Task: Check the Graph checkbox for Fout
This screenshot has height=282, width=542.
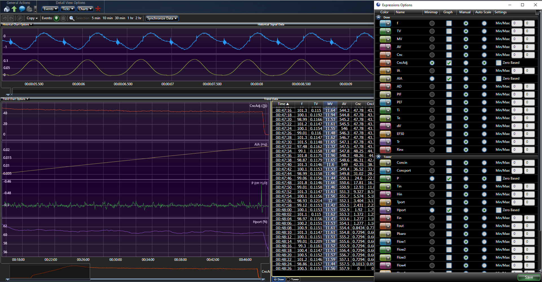Action: [x=449, y=226]
